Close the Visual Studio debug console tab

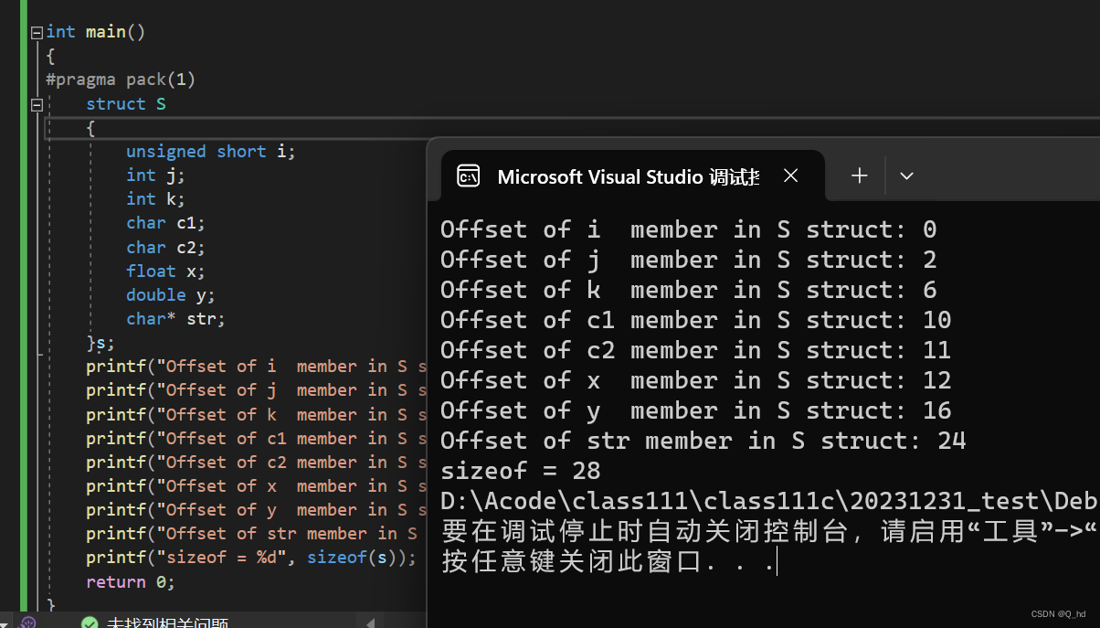pyautogui.click(x=791, y=176)
